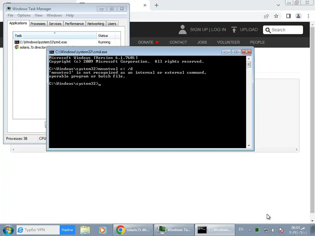This screenshot has height=236, width=315.
Task: Open the CONTACT link
Action: pyautogui.click(x=178, y=42)
